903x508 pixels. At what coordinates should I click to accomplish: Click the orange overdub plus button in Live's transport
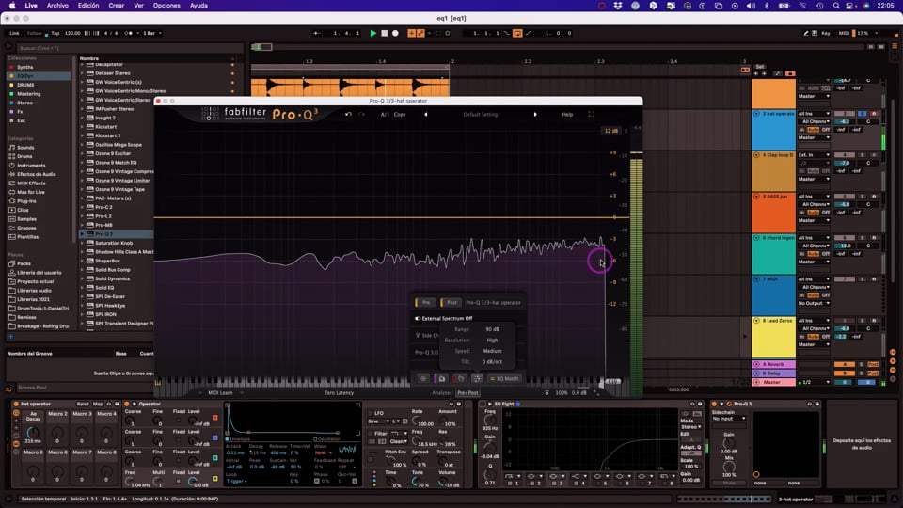411,34
